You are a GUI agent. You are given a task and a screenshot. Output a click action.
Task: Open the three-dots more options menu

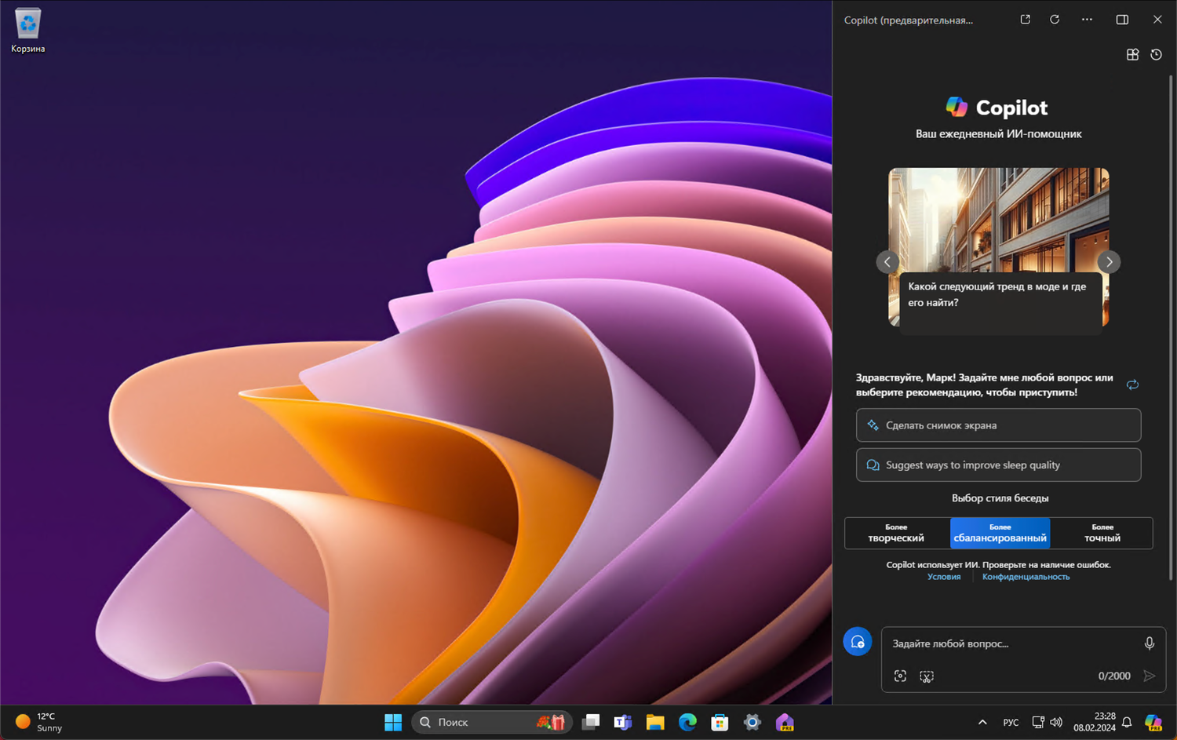[x=1087, y=20]
